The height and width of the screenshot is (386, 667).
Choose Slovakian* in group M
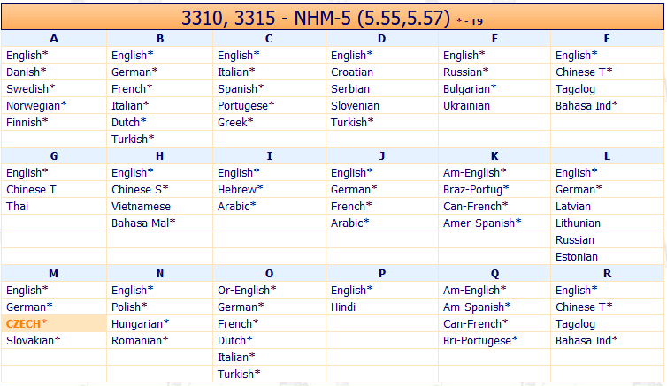point(33,341)
